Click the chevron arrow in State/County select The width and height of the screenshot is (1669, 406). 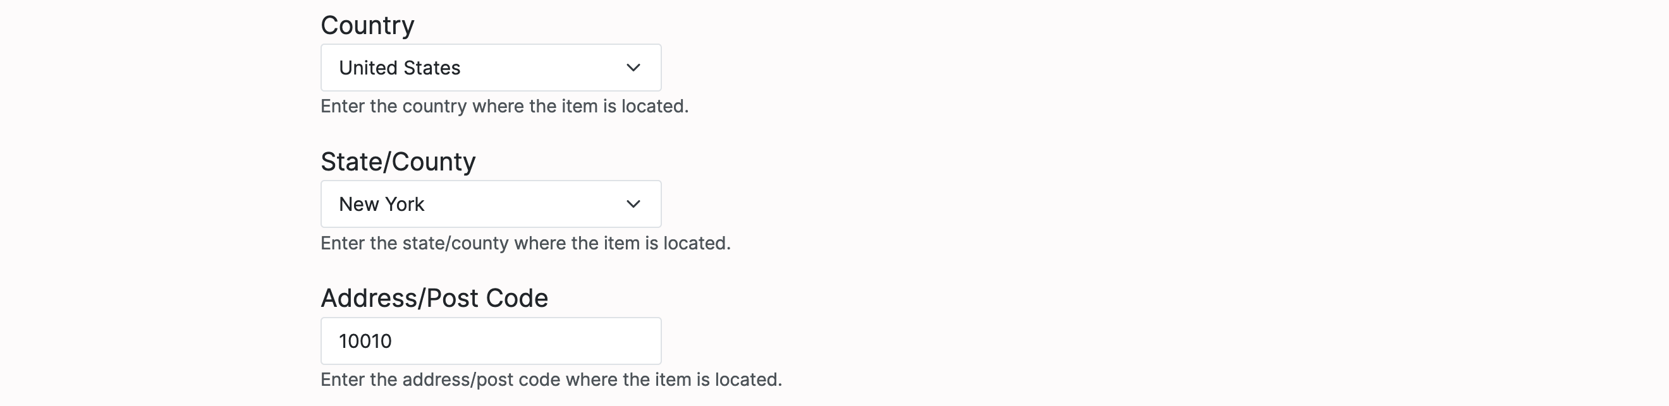click(633, 204)
